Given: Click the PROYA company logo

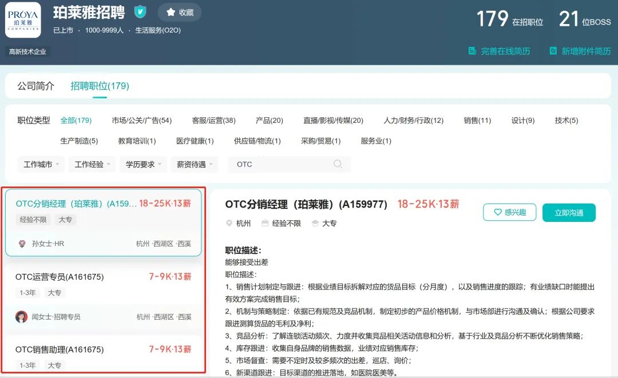Looking at the screenshot, I should (23, 20).
